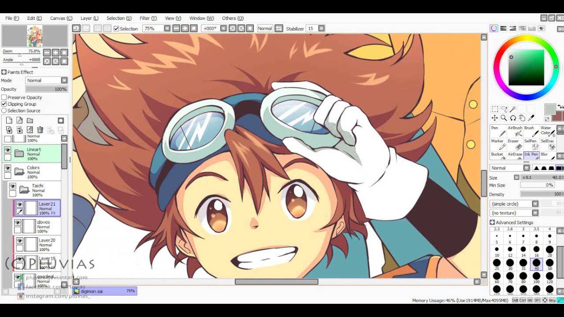Select the SelEras tool
The width and height of the screenshot is (564, 317).
pos(547,144)
